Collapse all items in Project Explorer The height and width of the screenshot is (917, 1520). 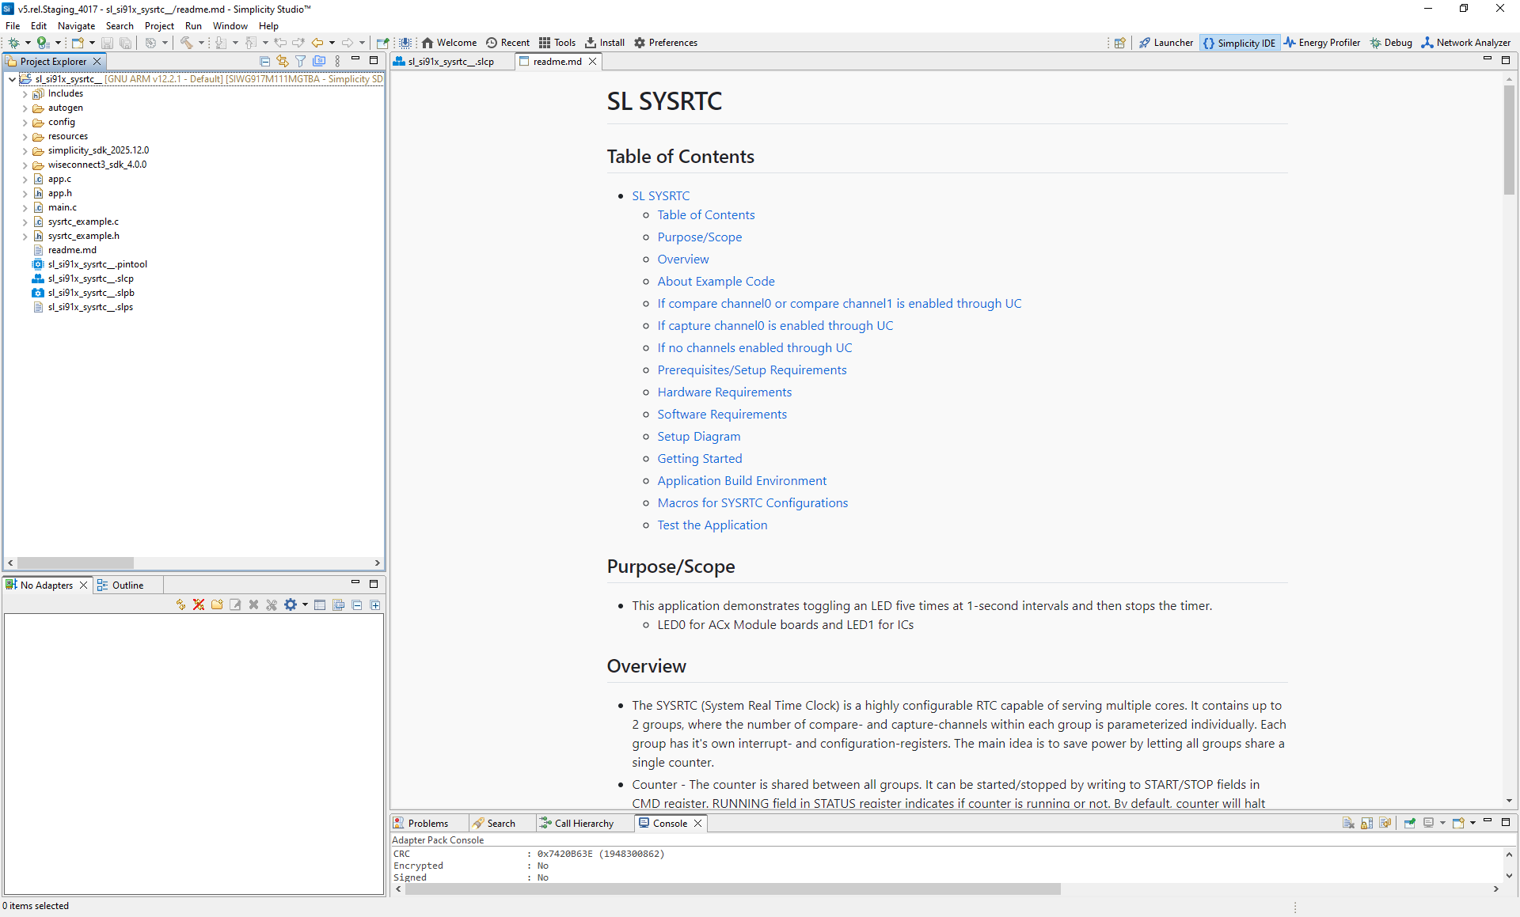click(x=265, y=60)
